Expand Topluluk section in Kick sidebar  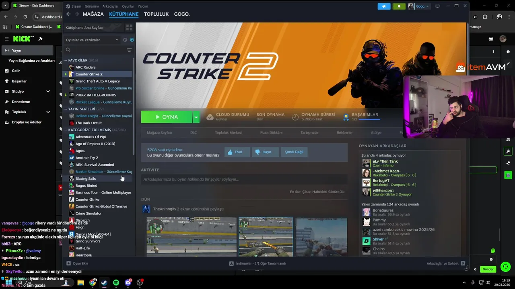(48, 112)
